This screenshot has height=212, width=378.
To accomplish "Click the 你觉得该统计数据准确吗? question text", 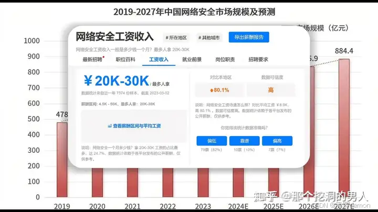I will click(x=244, y=128).
